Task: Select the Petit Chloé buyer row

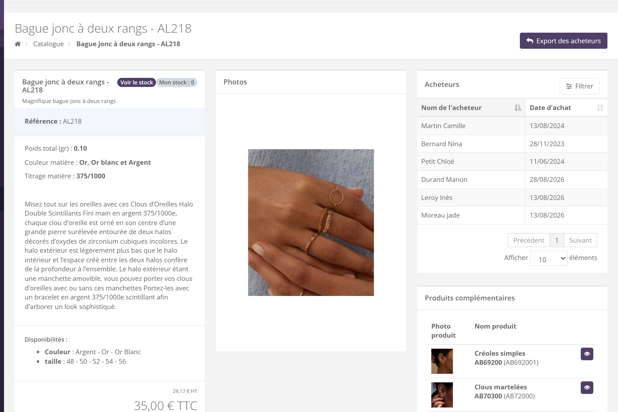Action: click(512, 162)
